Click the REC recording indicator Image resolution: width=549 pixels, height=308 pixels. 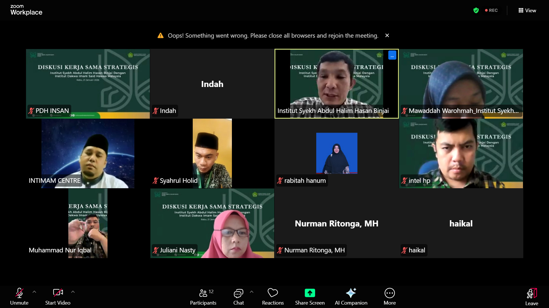tap(492, 10)
